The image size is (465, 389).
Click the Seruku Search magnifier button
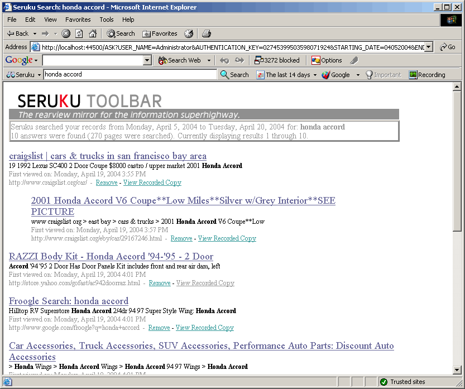234,75
